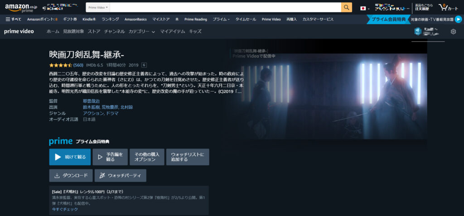Go to ストア tab
This screenshot has height=216, width=464.
(x=94, y=31)
